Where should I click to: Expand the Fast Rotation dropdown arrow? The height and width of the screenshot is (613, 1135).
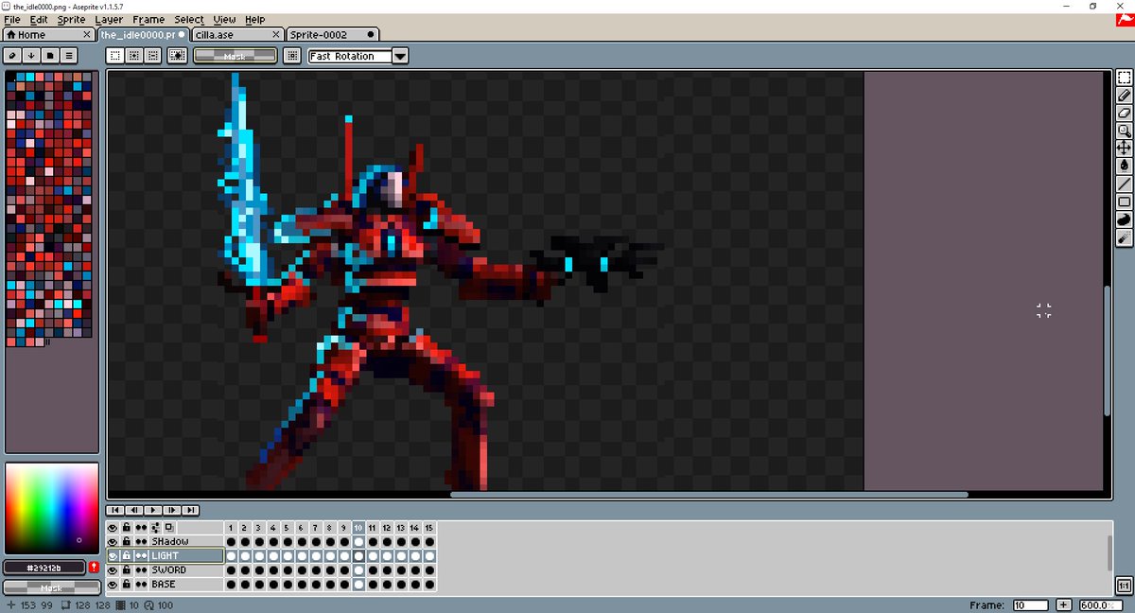click(x=400, y=56)
